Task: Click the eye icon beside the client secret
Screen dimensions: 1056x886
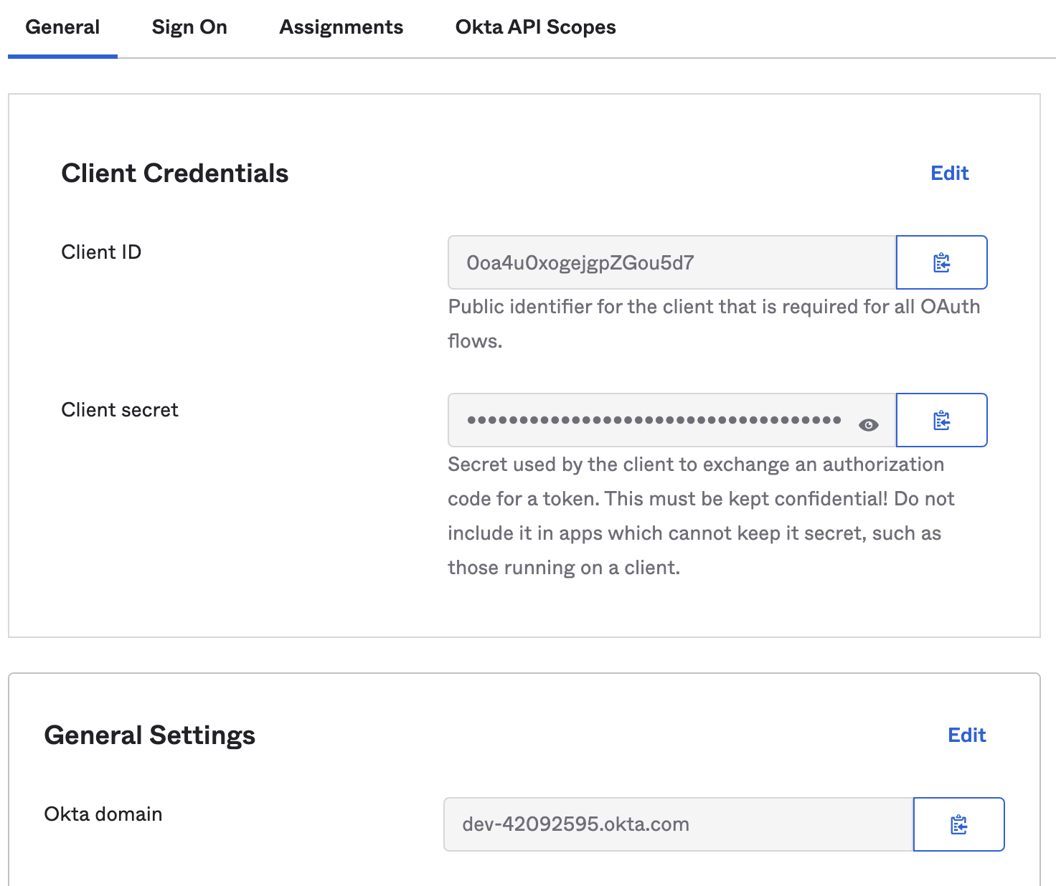Action: point(869,425)
